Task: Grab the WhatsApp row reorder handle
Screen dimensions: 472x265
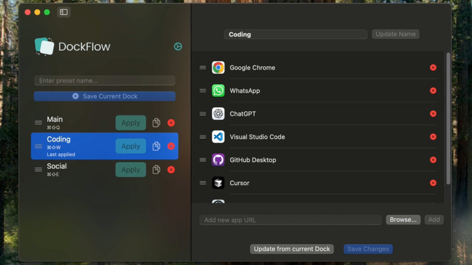Action: [203, 91]
